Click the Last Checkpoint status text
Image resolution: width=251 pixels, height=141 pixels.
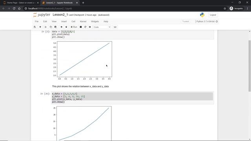coord(83,15)
